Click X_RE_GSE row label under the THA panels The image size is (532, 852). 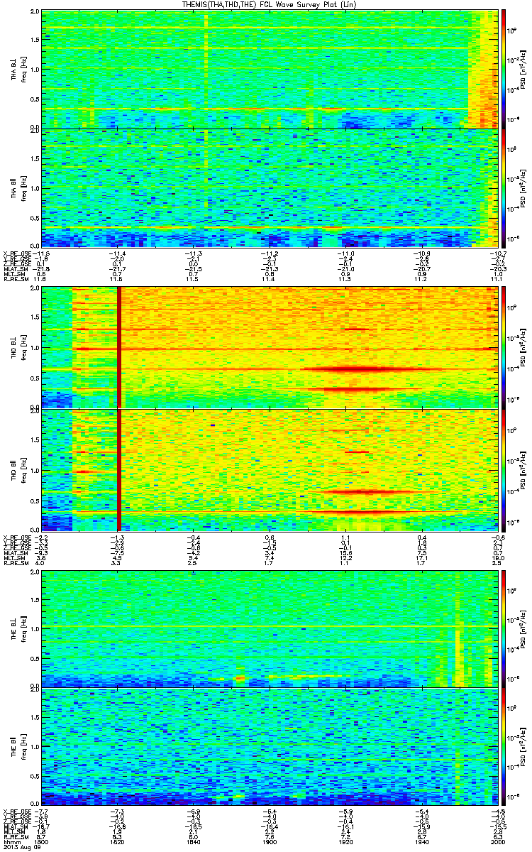pyautogui.click(x=19, y=253)
